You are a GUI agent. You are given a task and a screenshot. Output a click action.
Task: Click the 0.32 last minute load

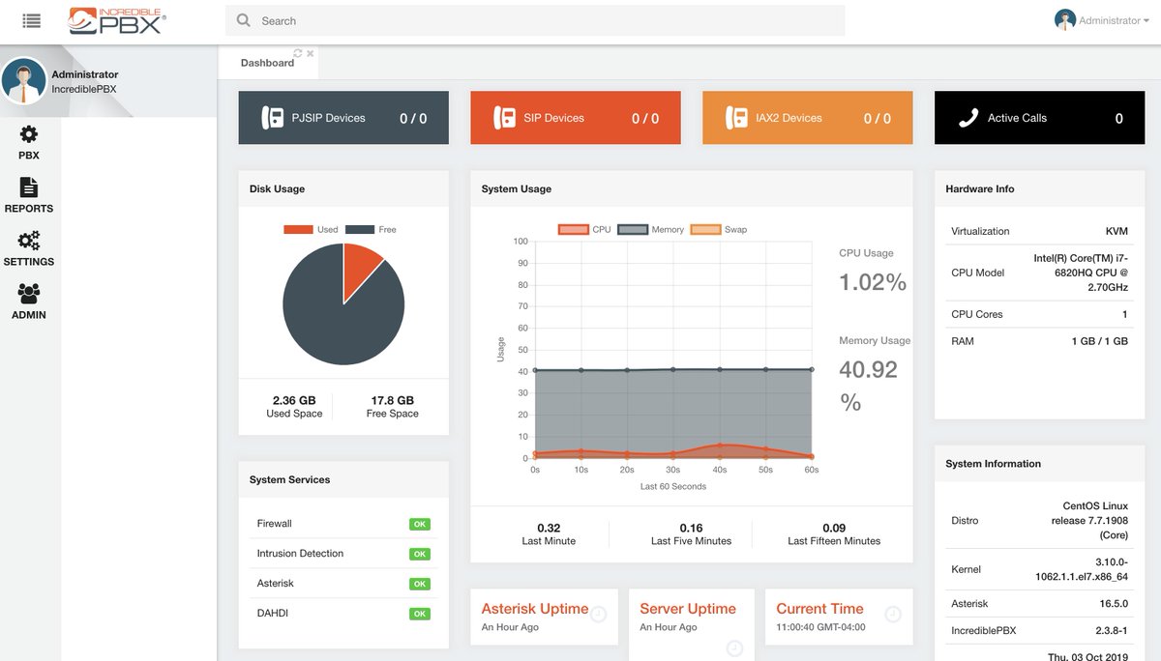[x=549, y=528]
